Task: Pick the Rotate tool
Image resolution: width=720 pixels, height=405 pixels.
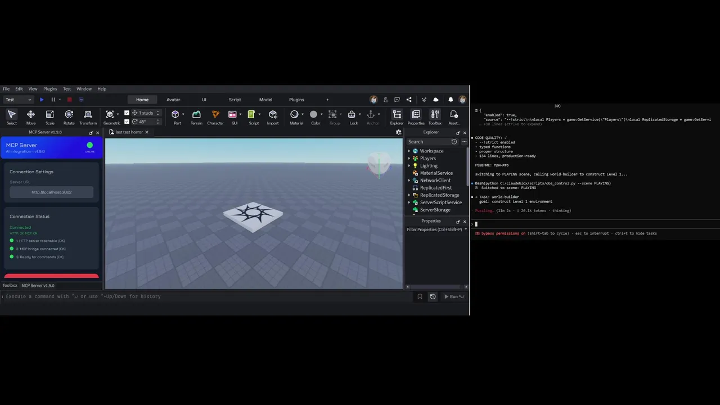Action: coord(69,117)
